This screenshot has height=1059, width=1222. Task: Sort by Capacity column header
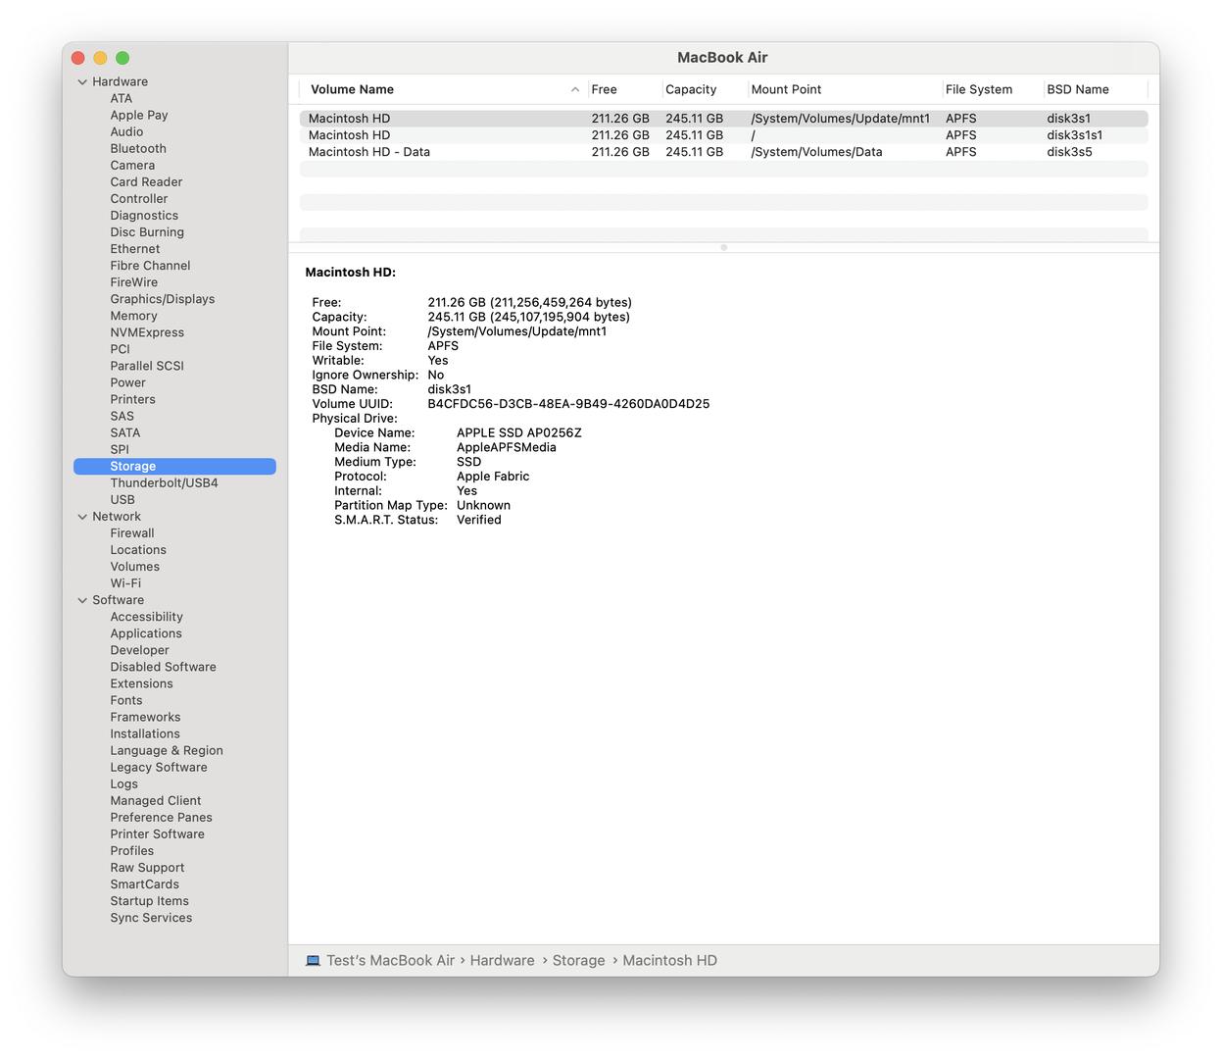click(691, 89)
